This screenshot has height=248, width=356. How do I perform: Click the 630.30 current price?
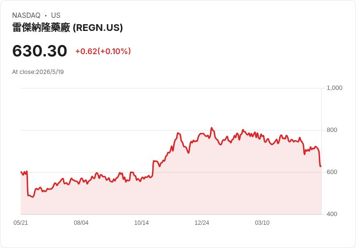[40, 51]
